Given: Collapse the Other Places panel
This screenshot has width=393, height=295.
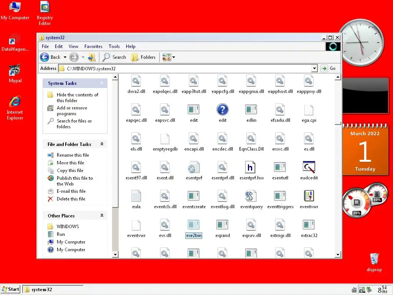Looking at the screenshot, I should [x=102, y=215].
